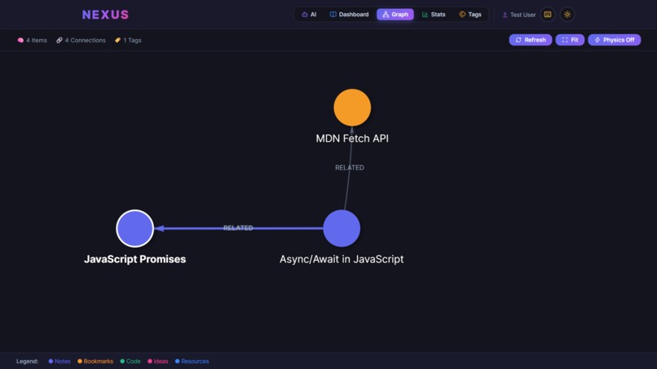Viewport: 657px width, 369px height.
Task: Click the keyboard shortcuts icon button
Action: point(548,14)
